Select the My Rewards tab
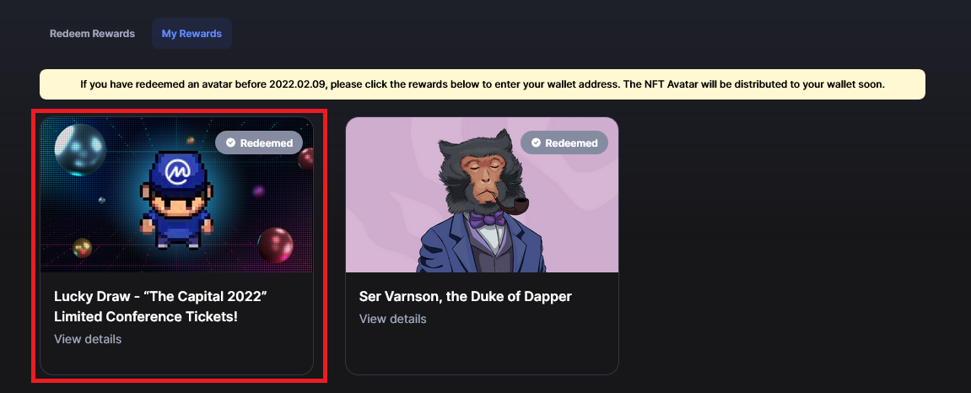Image resolution: width=971 pixels, height=393 pixels. 192,34
